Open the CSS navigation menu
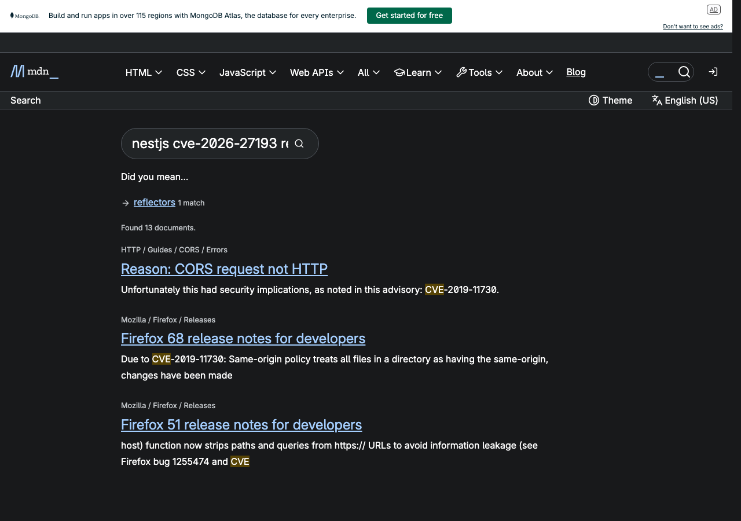741x521 pixels. (190, 72)
